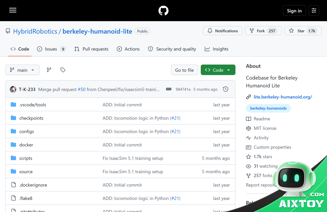Open #21 link in checkpoints row
Screen dimensions: 327x212
[175, 118]
